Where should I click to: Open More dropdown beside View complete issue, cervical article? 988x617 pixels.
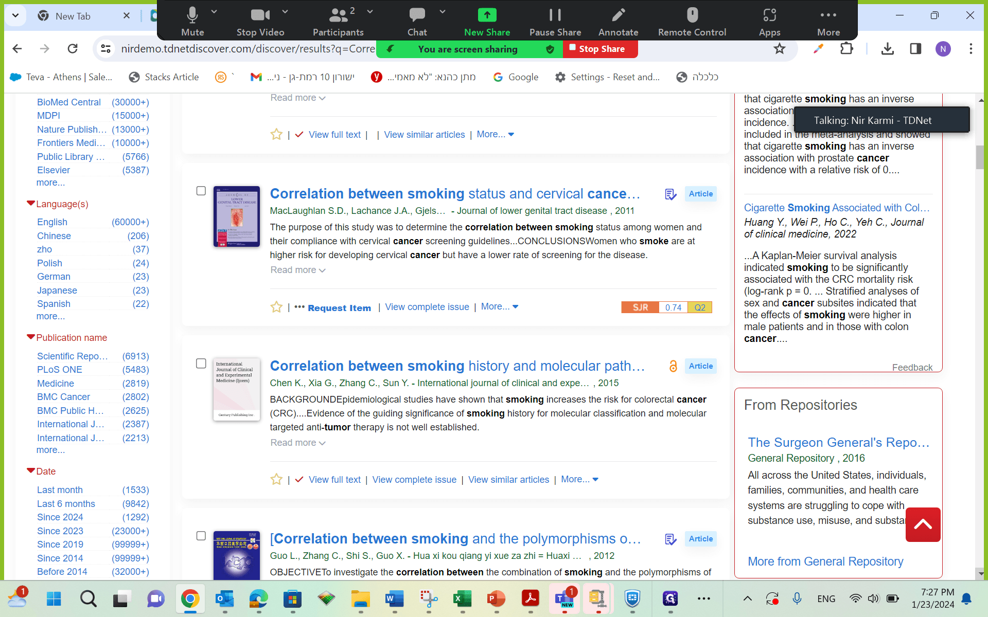500,306
